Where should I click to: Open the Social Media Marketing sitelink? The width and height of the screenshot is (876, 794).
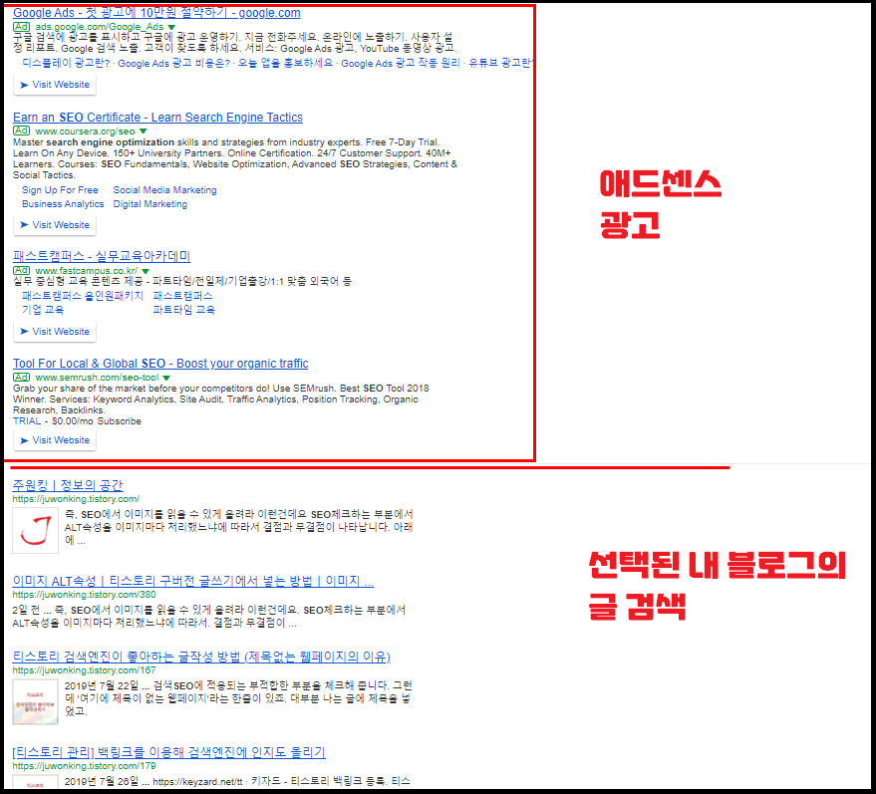[x=164, y=189]
